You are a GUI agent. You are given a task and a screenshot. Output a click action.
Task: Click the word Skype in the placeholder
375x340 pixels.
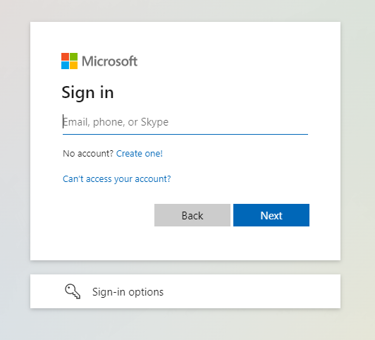pos(155,122)
